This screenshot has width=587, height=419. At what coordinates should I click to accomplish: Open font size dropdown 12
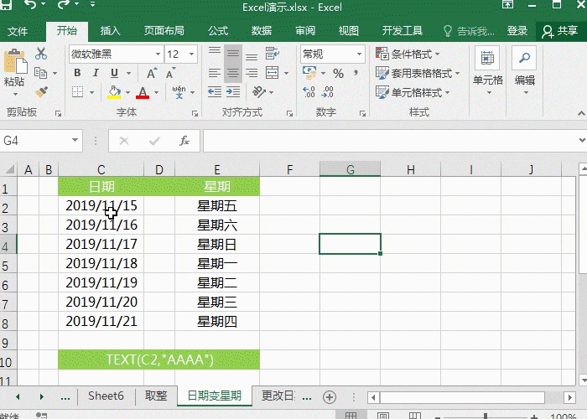pos(192,54)
